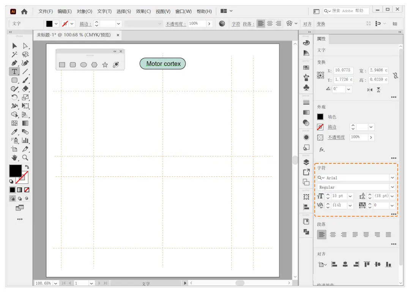Select the Direct Selection tool
Image resolution: width=410 pixels, height=293 pixels.
(25, 46)
